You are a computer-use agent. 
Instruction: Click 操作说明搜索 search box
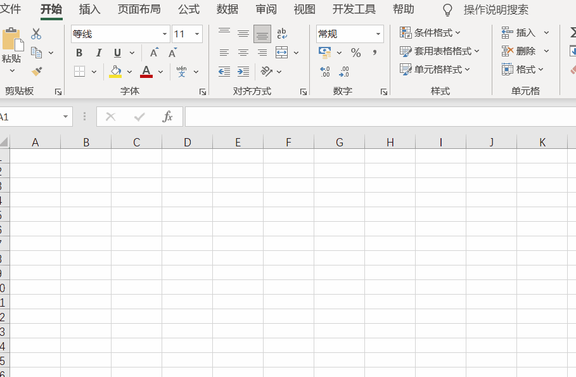496,10
